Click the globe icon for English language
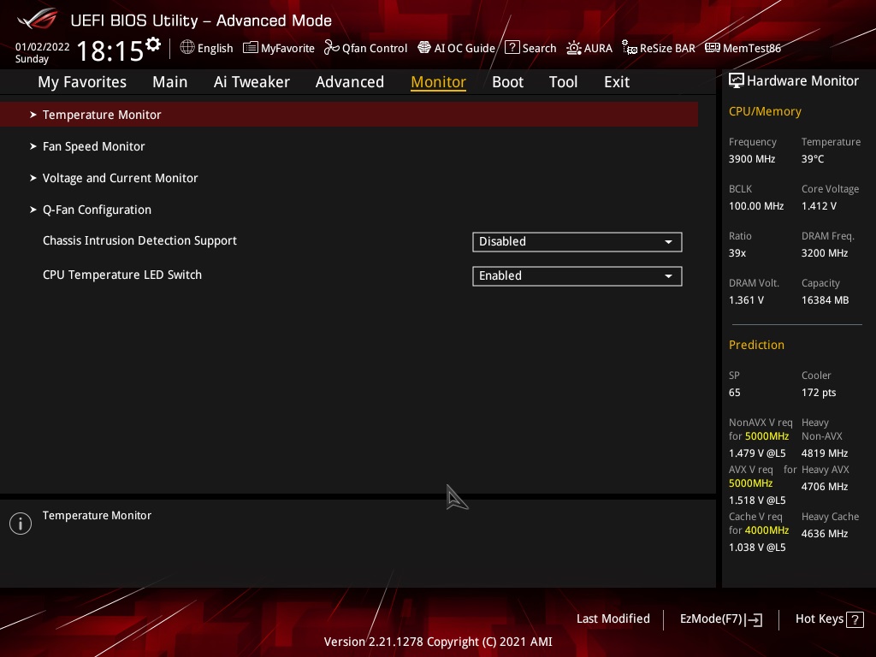The height and width of the screenshot is (657, 876). point(187,48)
